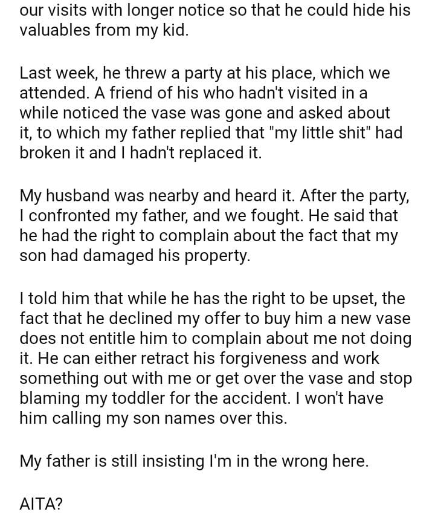Click the line 'attended. A friend of his who'
Viewport: 435px width, 532px height.
(193, 93)
